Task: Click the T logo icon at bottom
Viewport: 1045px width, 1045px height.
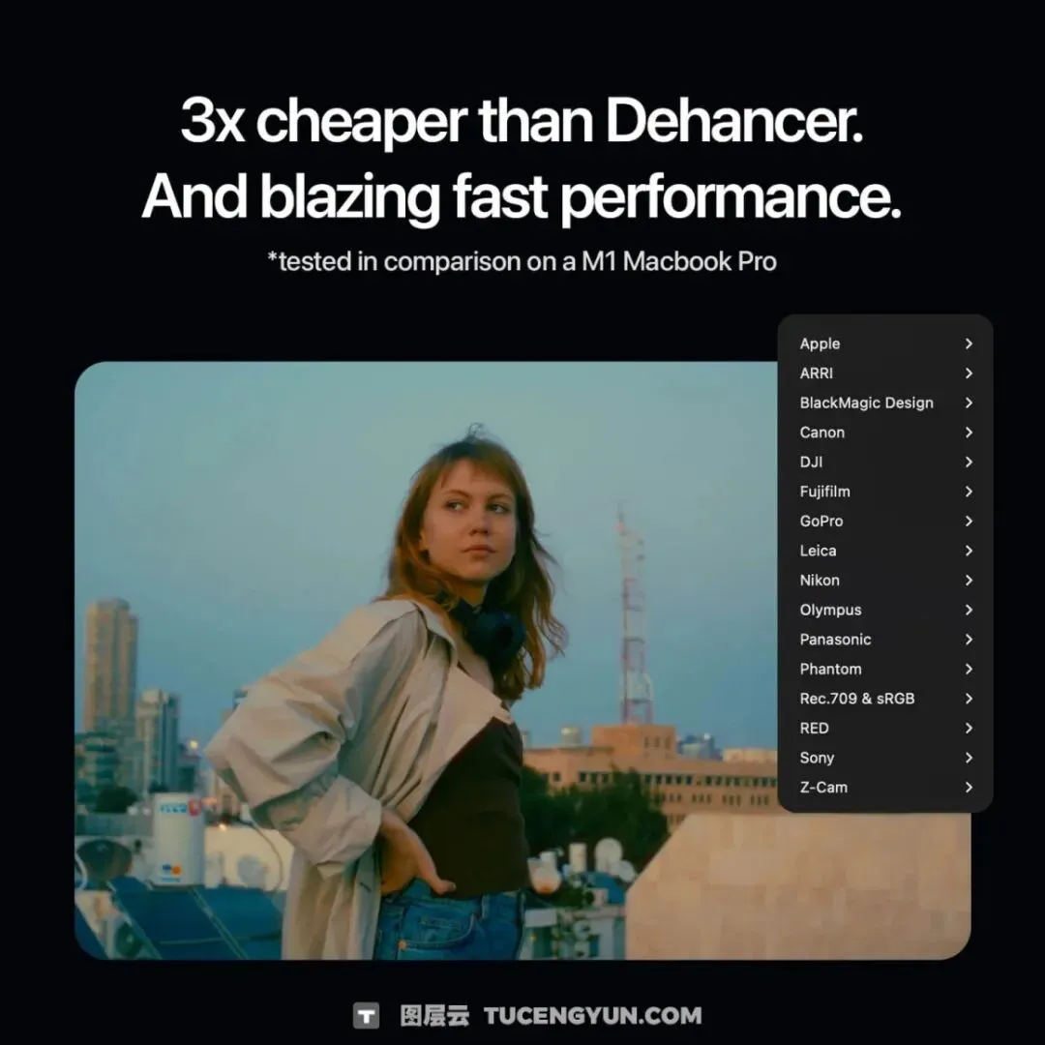Action: point(366,1016)
